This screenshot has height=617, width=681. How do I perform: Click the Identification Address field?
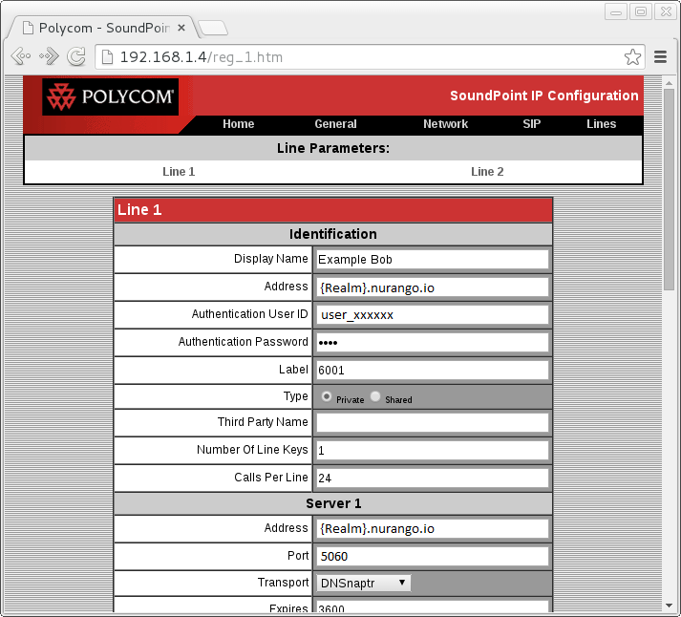coord(432,287)
